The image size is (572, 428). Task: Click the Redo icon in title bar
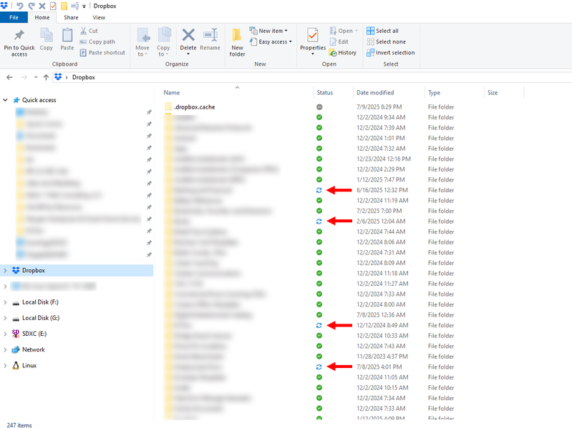31,6
